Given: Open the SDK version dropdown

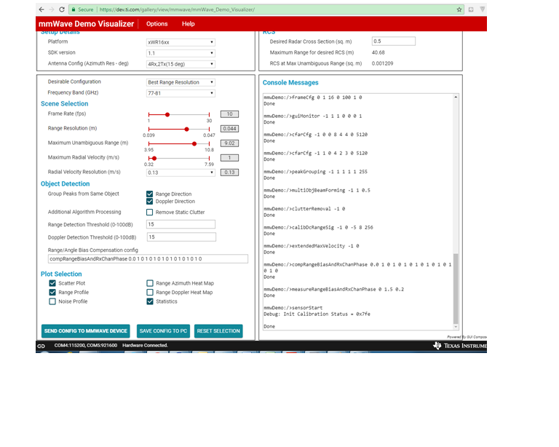Looking at the screenshot, I should (x=181, y=53).
